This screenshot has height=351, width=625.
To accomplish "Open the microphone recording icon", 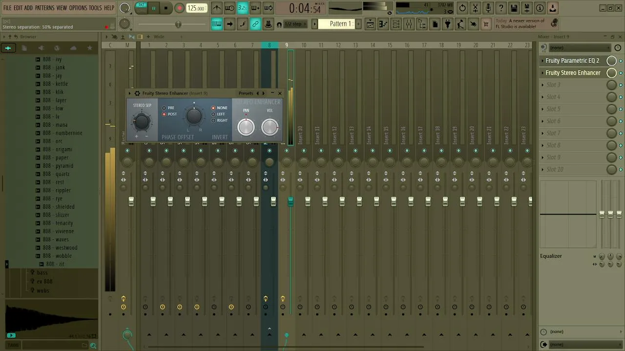I will 488,8.
